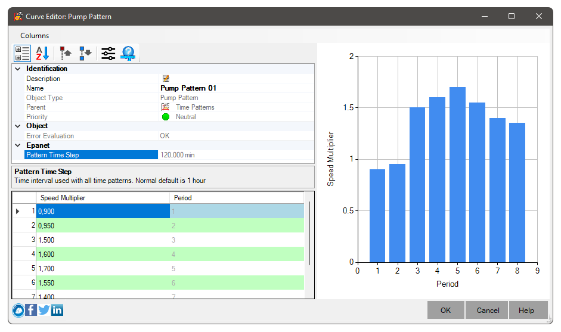Click the green Neutral priority indicator
This screenshot has height=332, width=561.
click(166, 117)
